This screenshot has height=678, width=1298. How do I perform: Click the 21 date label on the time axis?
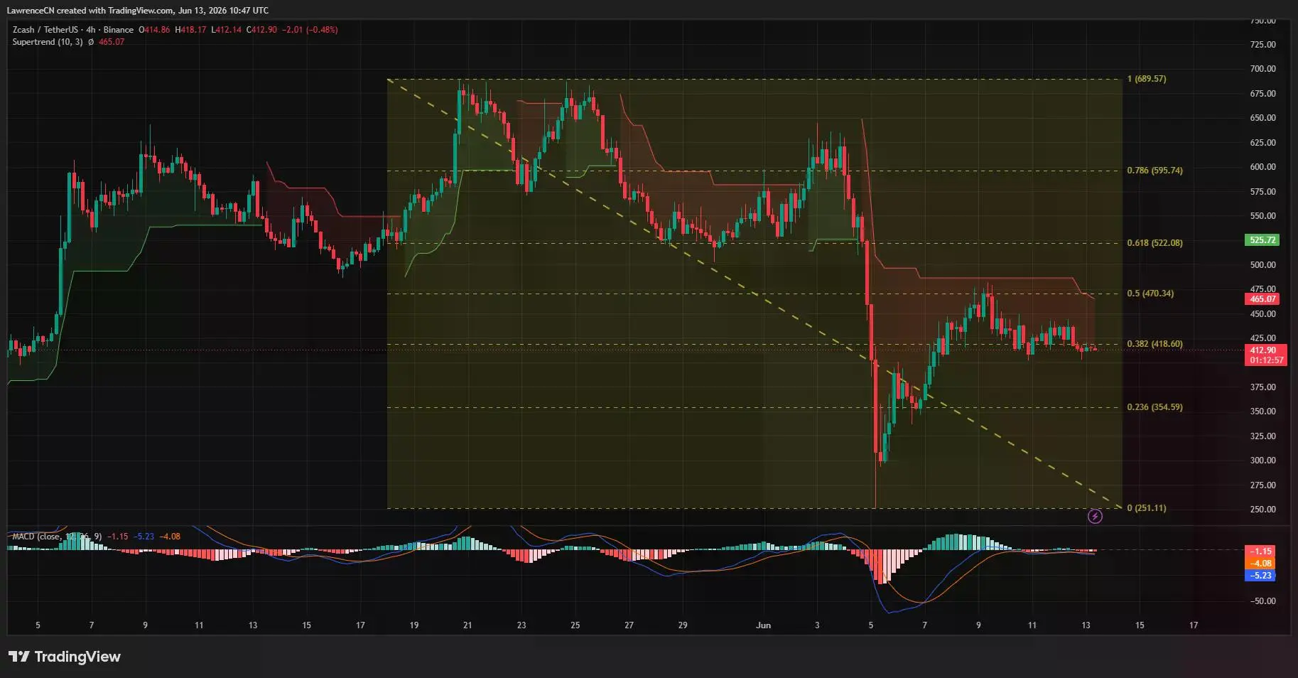[467, 625]
